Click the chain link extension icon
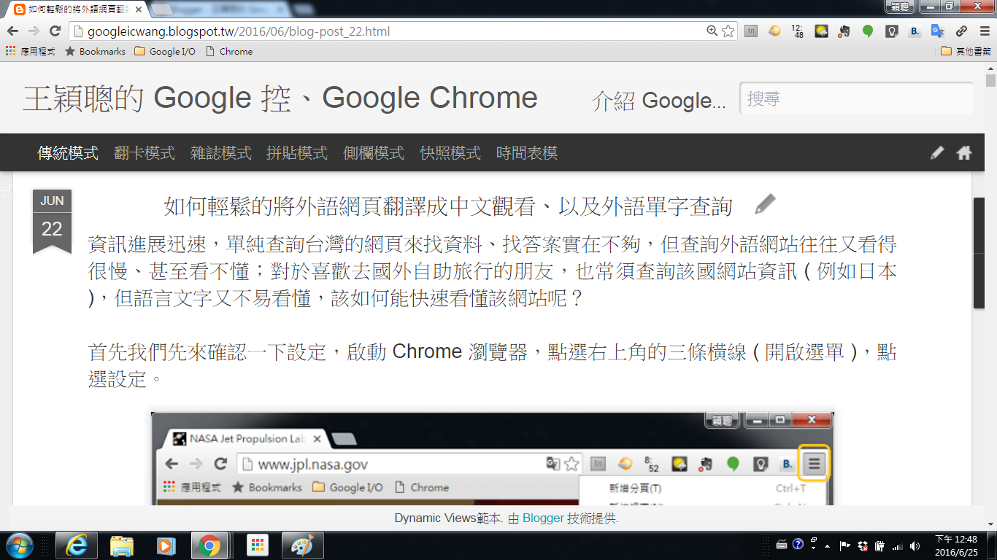 [961, 31]
